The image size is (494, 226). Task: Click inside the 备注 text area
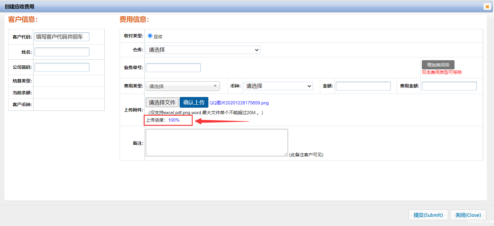coord(217,142)
